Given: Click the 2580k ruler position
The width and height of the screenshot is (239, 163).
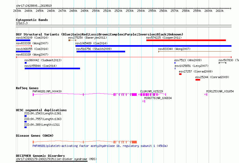Looking at the screenshot, I should click(186, 11).
